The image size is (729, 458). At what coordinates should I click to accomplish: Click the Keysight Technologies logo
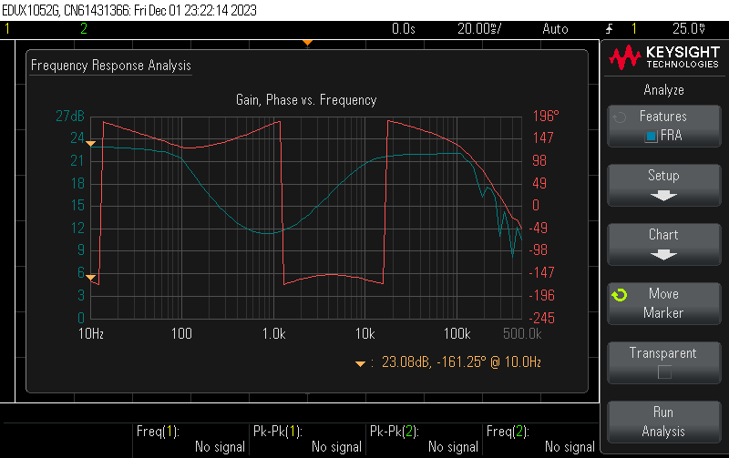pyautogui.click(x=664, y=57)
